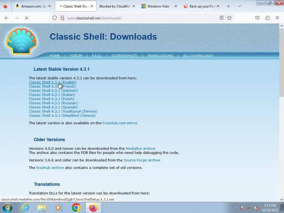Bookmark this page with the star
Image resolution: width=284 pixels, height=213 pixels.
[x=229, y=18]
